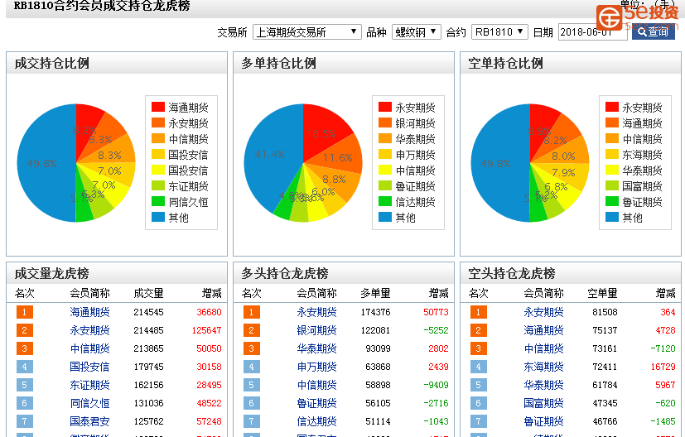Open 中信期货 link in 多头持仓龙虎榜
Image resolution: width=685 pixels, height=437 pixels.
316,385
